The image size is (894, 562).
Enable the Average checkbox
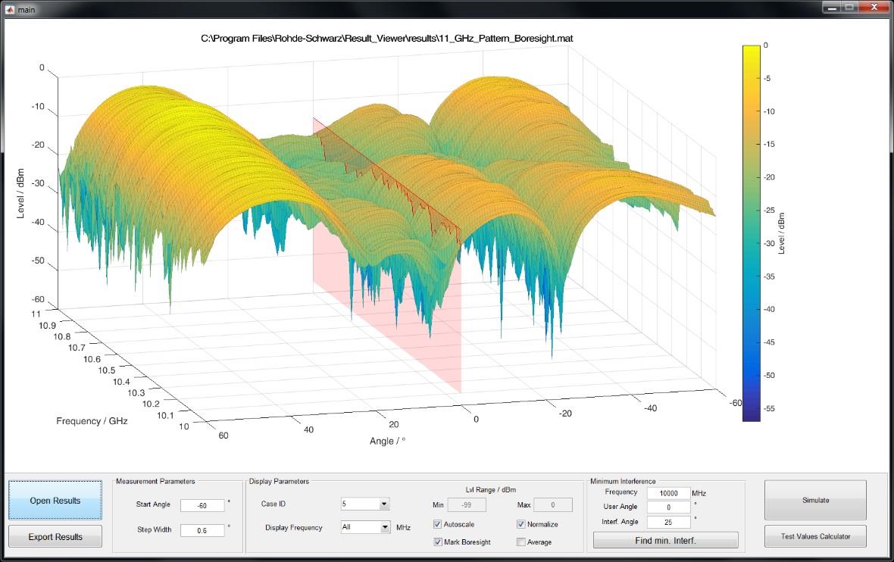click(521, 542)
